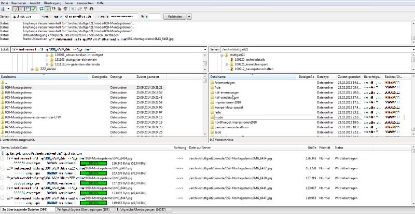The width and height of the screenshot is (415, 214).
Task: Click the IMG_6434.jpg green progress bar
Action: 93,163
